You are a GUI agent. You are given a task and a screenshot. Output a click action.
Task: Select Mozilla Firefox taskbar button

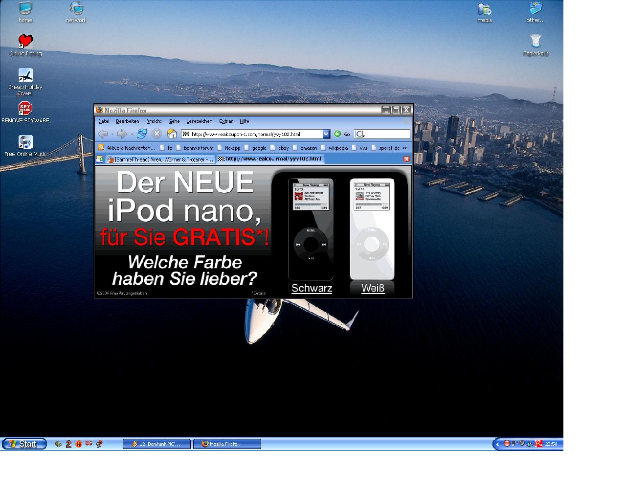(x=227, y=444)
